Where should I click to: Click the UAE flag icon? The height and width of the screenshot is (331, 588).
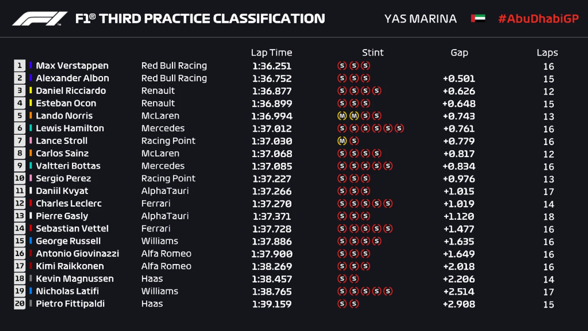pos(478,19)
